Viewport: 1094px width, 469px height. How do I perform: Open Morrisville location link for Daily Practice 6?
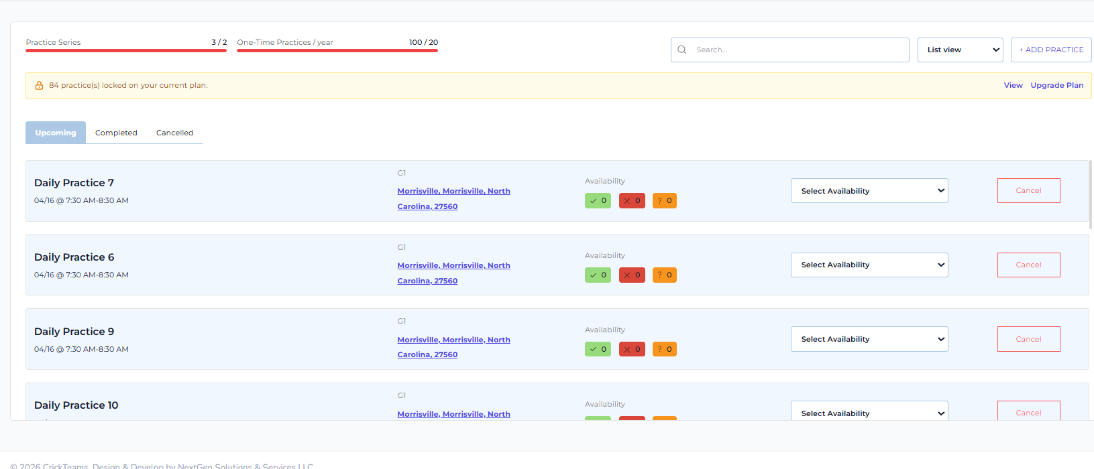tap(453, 273)
